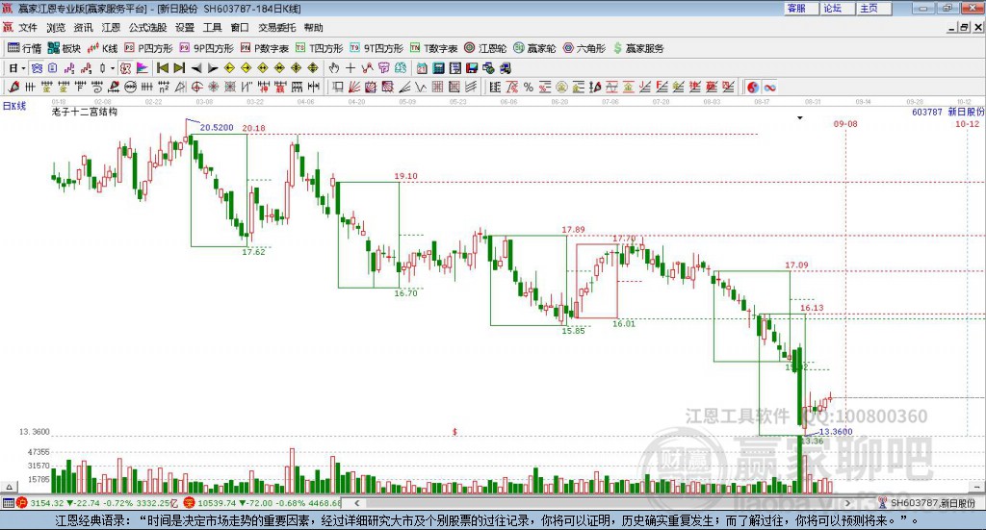Open the P数字表 number table
This screenshot has width=986, height=530.
pyautogui.click(x=264, y=48)
